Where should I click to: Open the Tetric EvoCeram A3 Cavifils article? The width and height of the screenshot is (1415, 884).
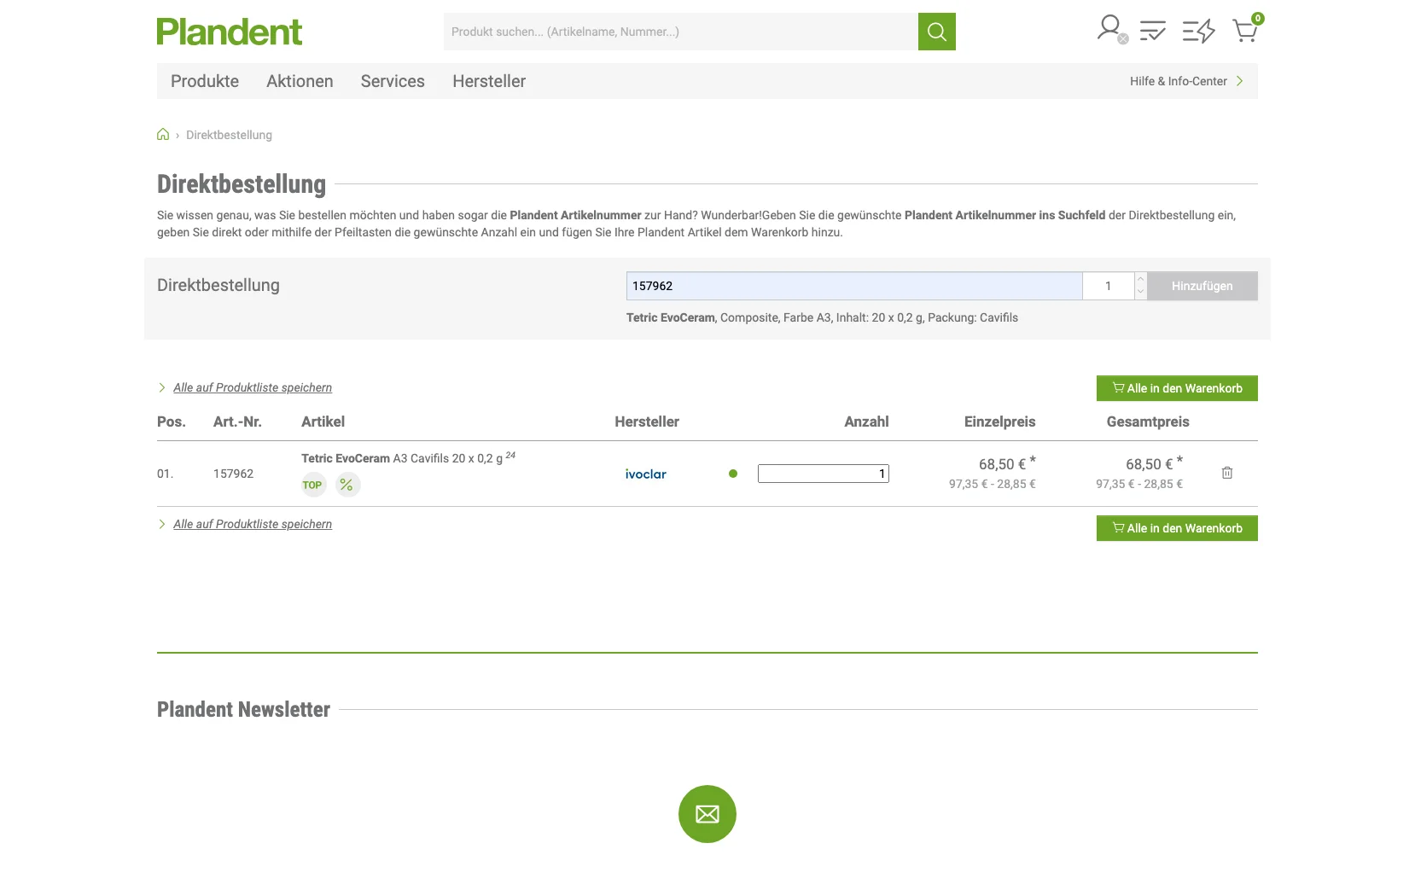(402, 458)
